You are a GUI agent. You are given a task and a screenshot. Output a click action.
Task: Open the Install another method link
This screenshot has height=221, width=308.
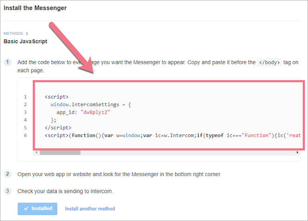tap(90, 209)
